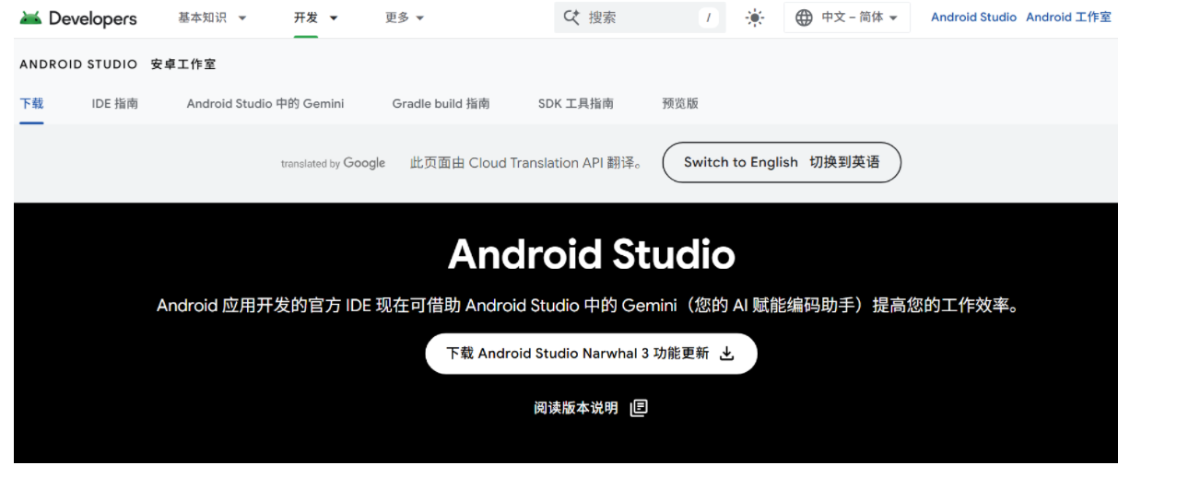The height and width of the screenshot is (477, 1189).
Task: Click the 此页面由 Cloud Translation API 翻译 text
Action: point(526,163)
